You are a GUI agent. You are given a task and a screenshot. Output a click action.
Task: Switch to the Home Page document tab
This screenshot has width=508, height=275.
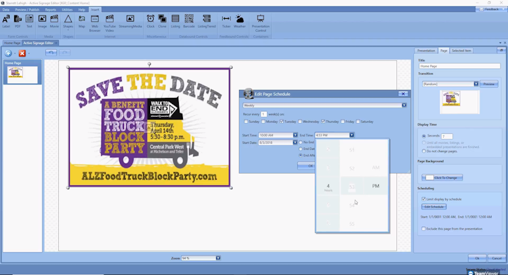pos(12,43)
